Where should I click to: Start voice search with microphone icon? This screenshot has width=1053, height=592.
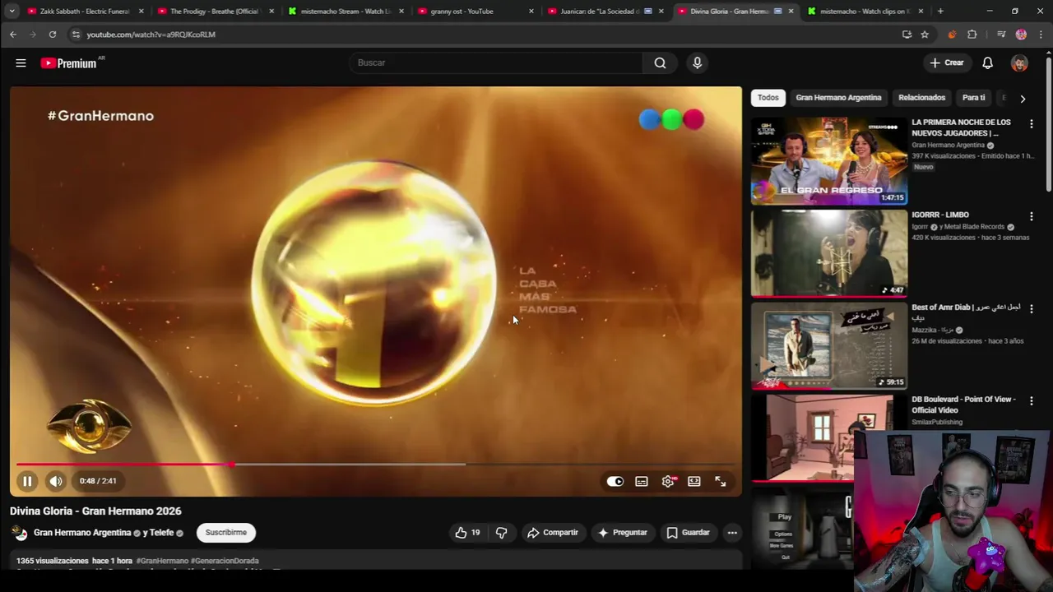tap(697, 62)
